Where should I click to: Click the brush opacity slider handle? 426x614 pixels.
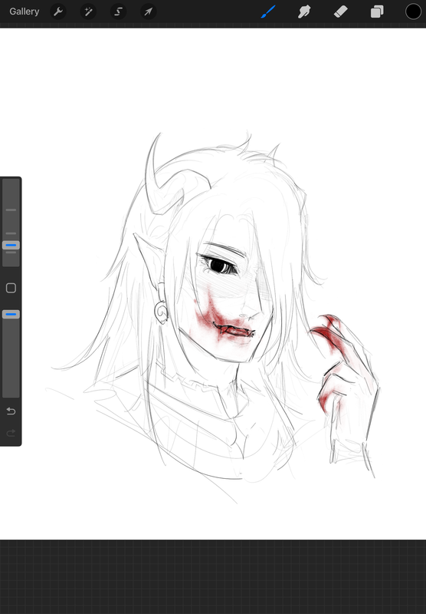pyautogui.click(x=11, y=314)
